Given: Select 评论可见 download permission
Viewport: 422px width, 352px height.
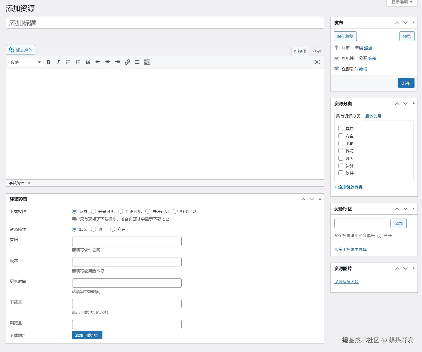Looking at the screenshot, I should click(121, 211).
